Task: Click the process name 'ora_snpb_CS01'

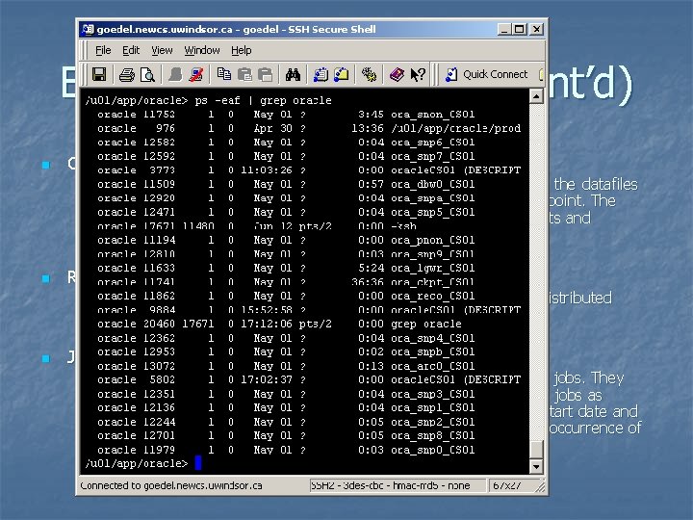Action: 433,352
